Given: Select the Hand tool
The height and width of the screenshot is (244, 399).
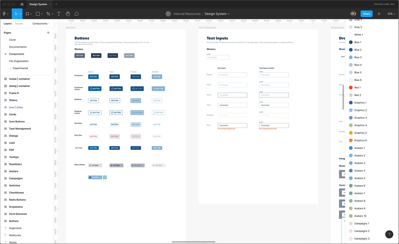Looking at the screenshot, I should click(68, 14).
